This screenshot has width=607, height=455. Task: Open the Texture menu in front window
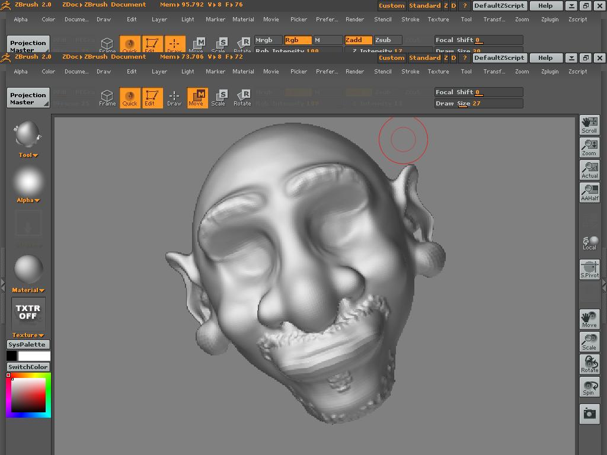click(x=438, y=72)
